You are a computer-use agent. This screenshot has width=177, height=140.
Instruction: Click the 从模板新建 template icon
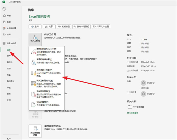point(4,28)
